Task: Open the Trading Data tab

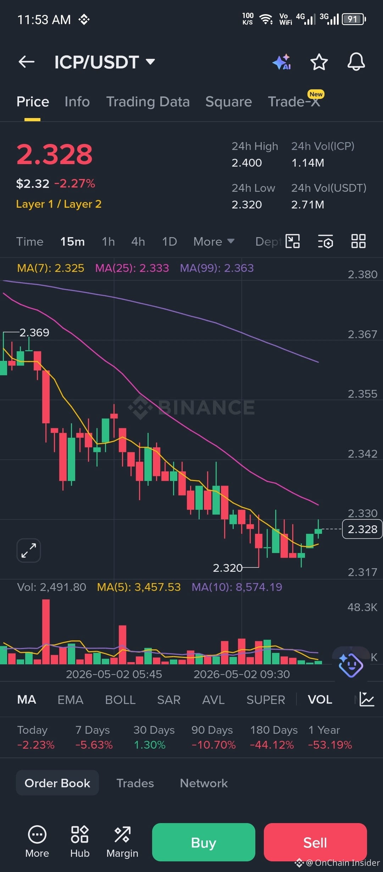Action: (x=148, y=102)
